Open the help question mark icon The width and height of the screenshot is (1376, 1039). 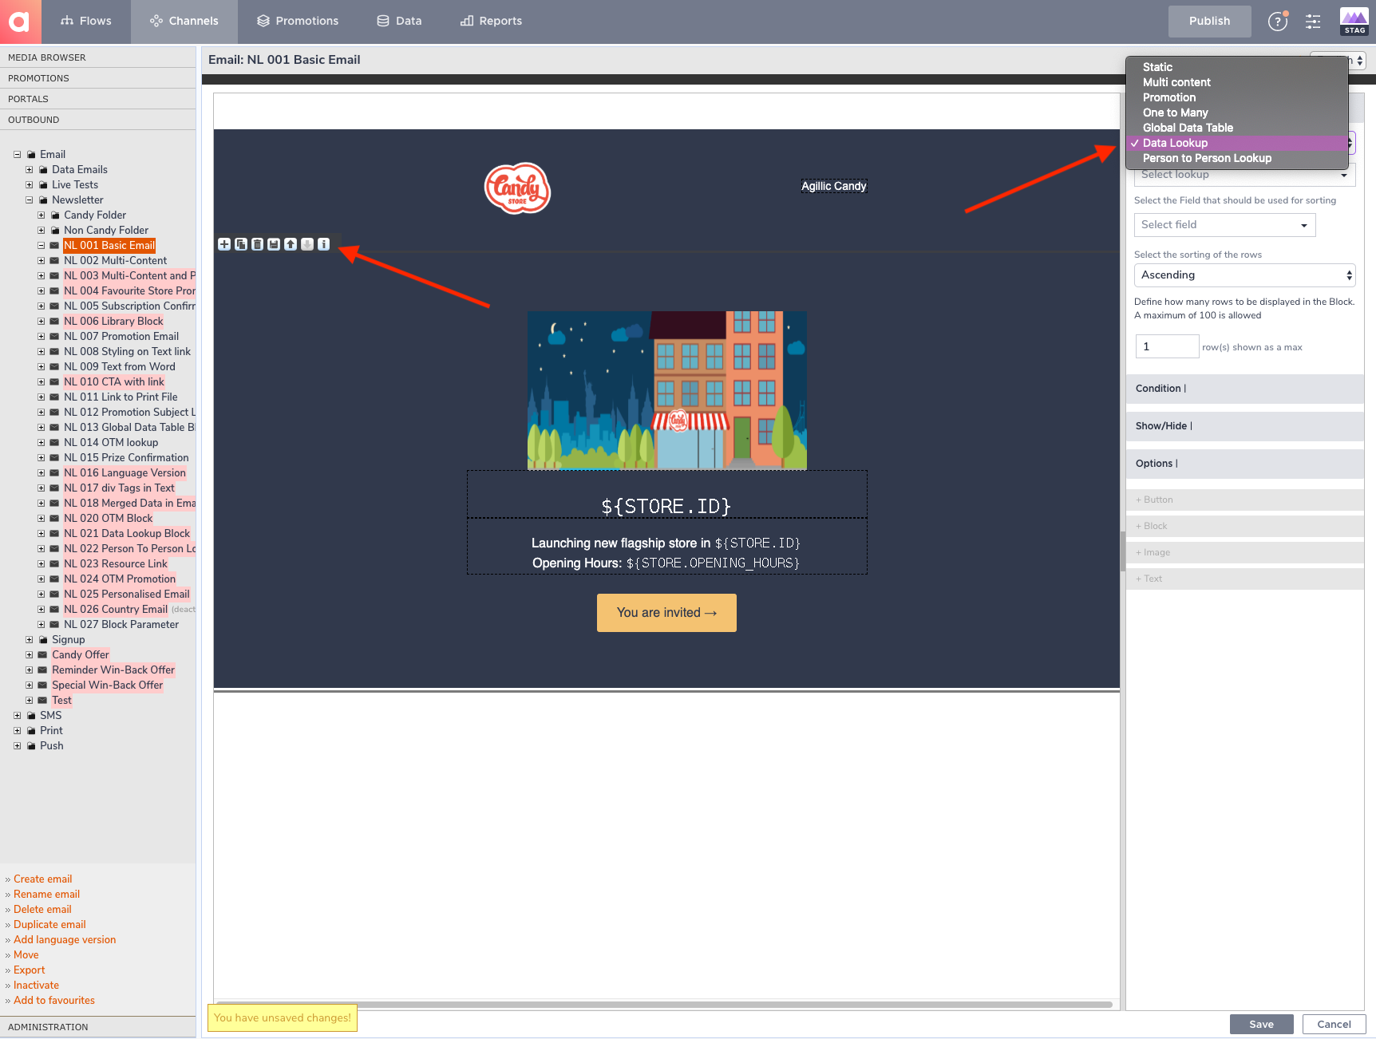[x=1278, y=22]
